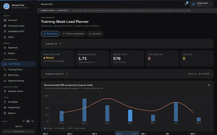Switch to the Fixture congestion tab
The width and height of the screenshot is (217, 135).
(73, 34)
